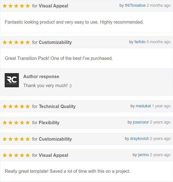The width and height of the screenshot is (173, 182).
Task: Open jossroxor's profile link
Action: click(141, 122)
